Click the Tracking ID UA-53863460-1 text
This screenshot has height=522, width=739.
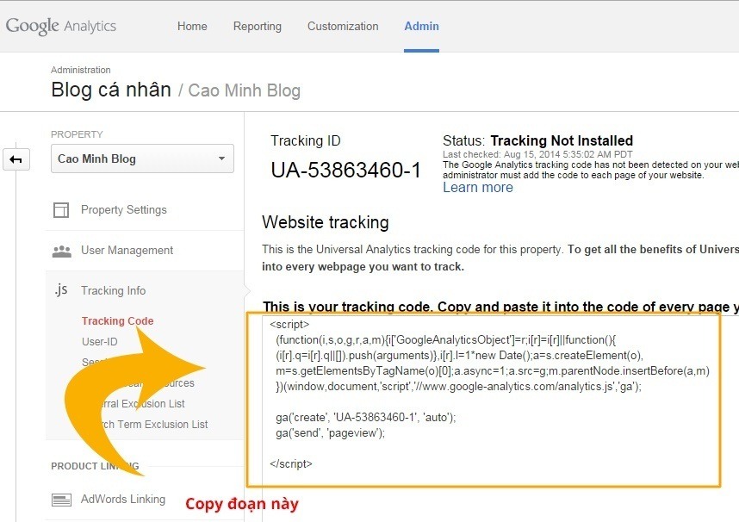(x=345, y=171)
